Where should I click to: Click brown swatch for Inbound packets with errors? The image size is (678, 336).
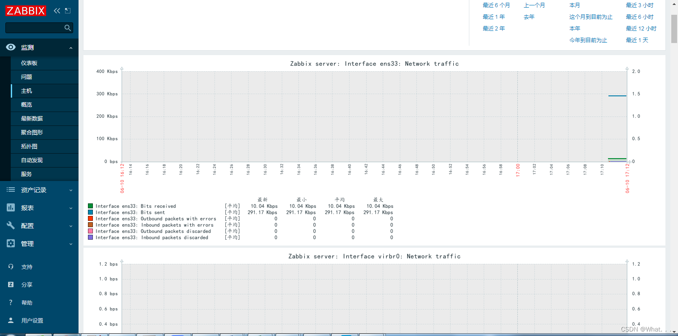tap(91, 225)
